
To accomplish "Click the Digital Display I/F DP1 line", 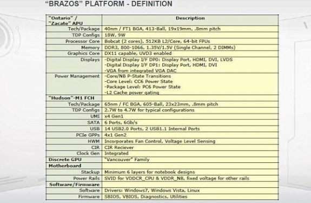I will click(x=161, y=65).
